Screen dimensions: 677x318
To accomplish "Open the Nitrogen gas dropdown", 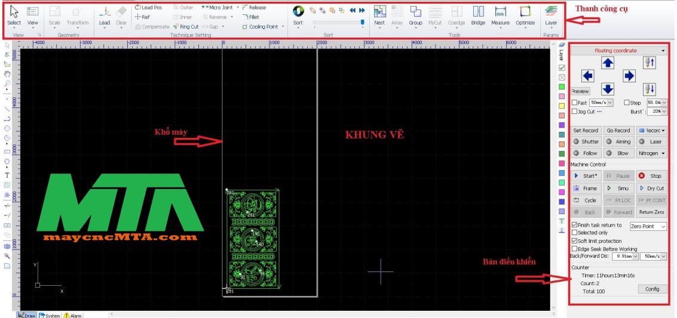I will click(651, 153).
